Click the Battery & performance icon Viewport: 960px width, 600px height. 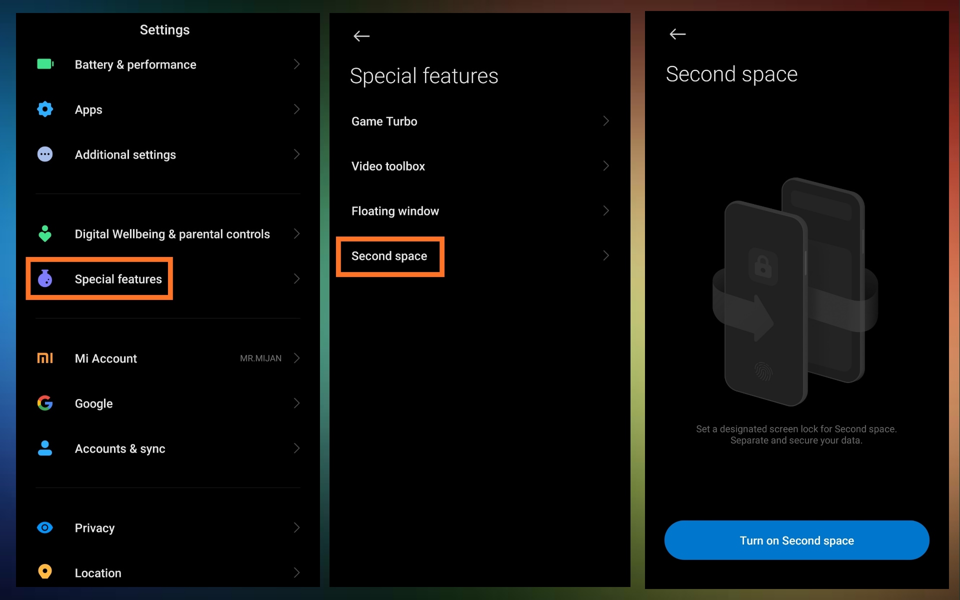45,64
